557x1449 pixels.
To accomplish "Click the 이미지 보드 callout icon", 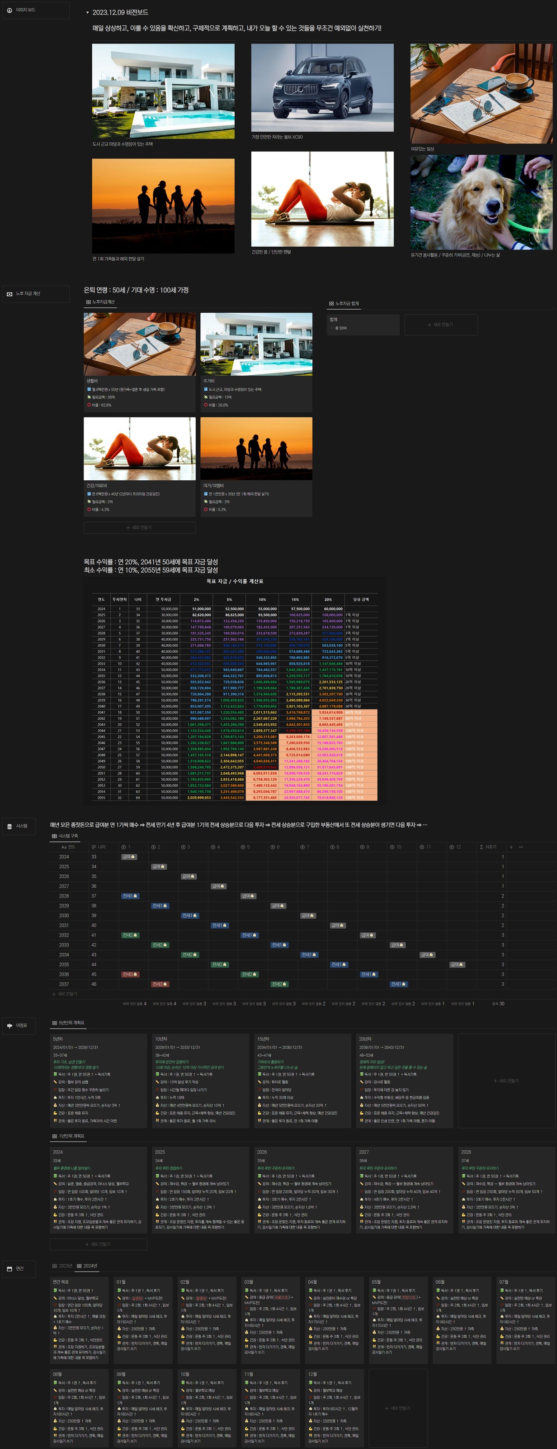I will pos(9,10).
